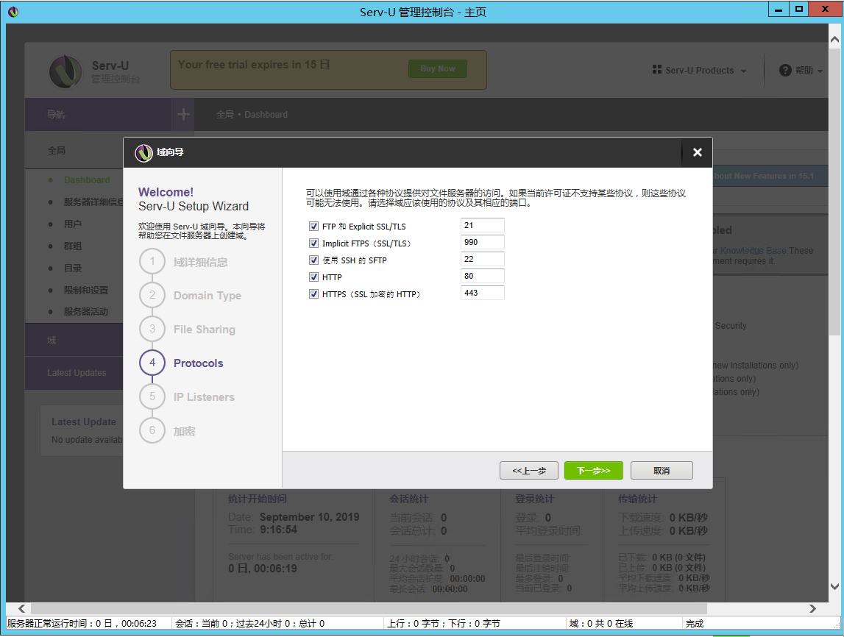Toggle Implicit FTPS (SSL/TLS) checkbox
The height and width of the screenshot is (637, 844).
(x=313, y=243)
